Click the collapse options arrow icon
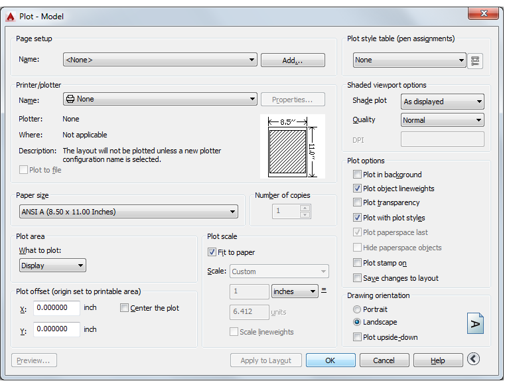This screenshot has width=507, height=387. [473, 359]
